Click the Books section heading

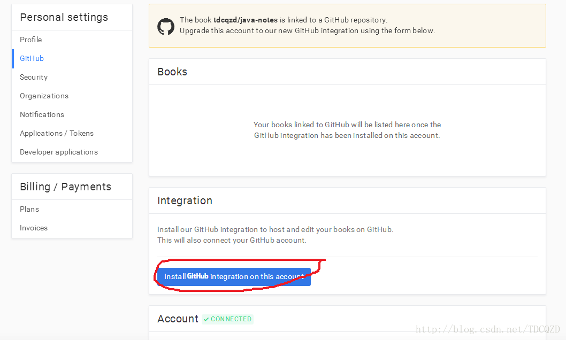tap(172, 72)
